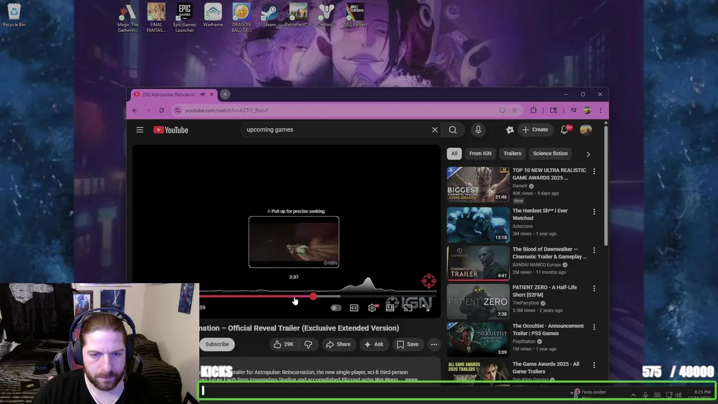
Task: Show hidden system tray icons
Action: [633, 395]
